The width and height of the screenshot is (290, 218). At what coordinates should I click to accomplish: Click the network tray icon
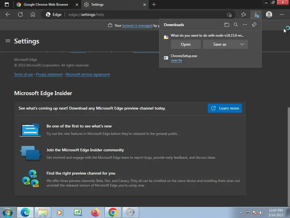[x=248, y=213]
